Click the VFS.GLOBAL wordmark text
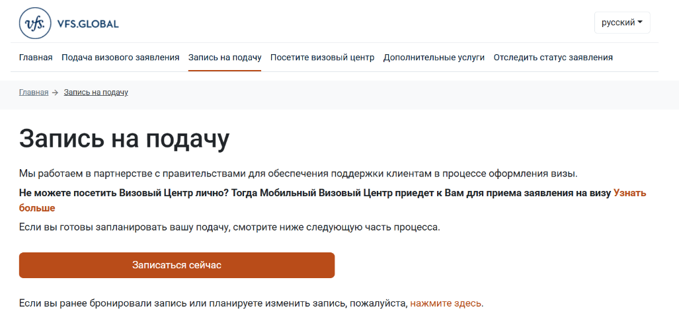679x331 pixels. tap(88, 24)
